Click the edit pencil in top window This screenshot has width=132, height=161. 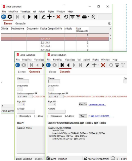point(43,17)
